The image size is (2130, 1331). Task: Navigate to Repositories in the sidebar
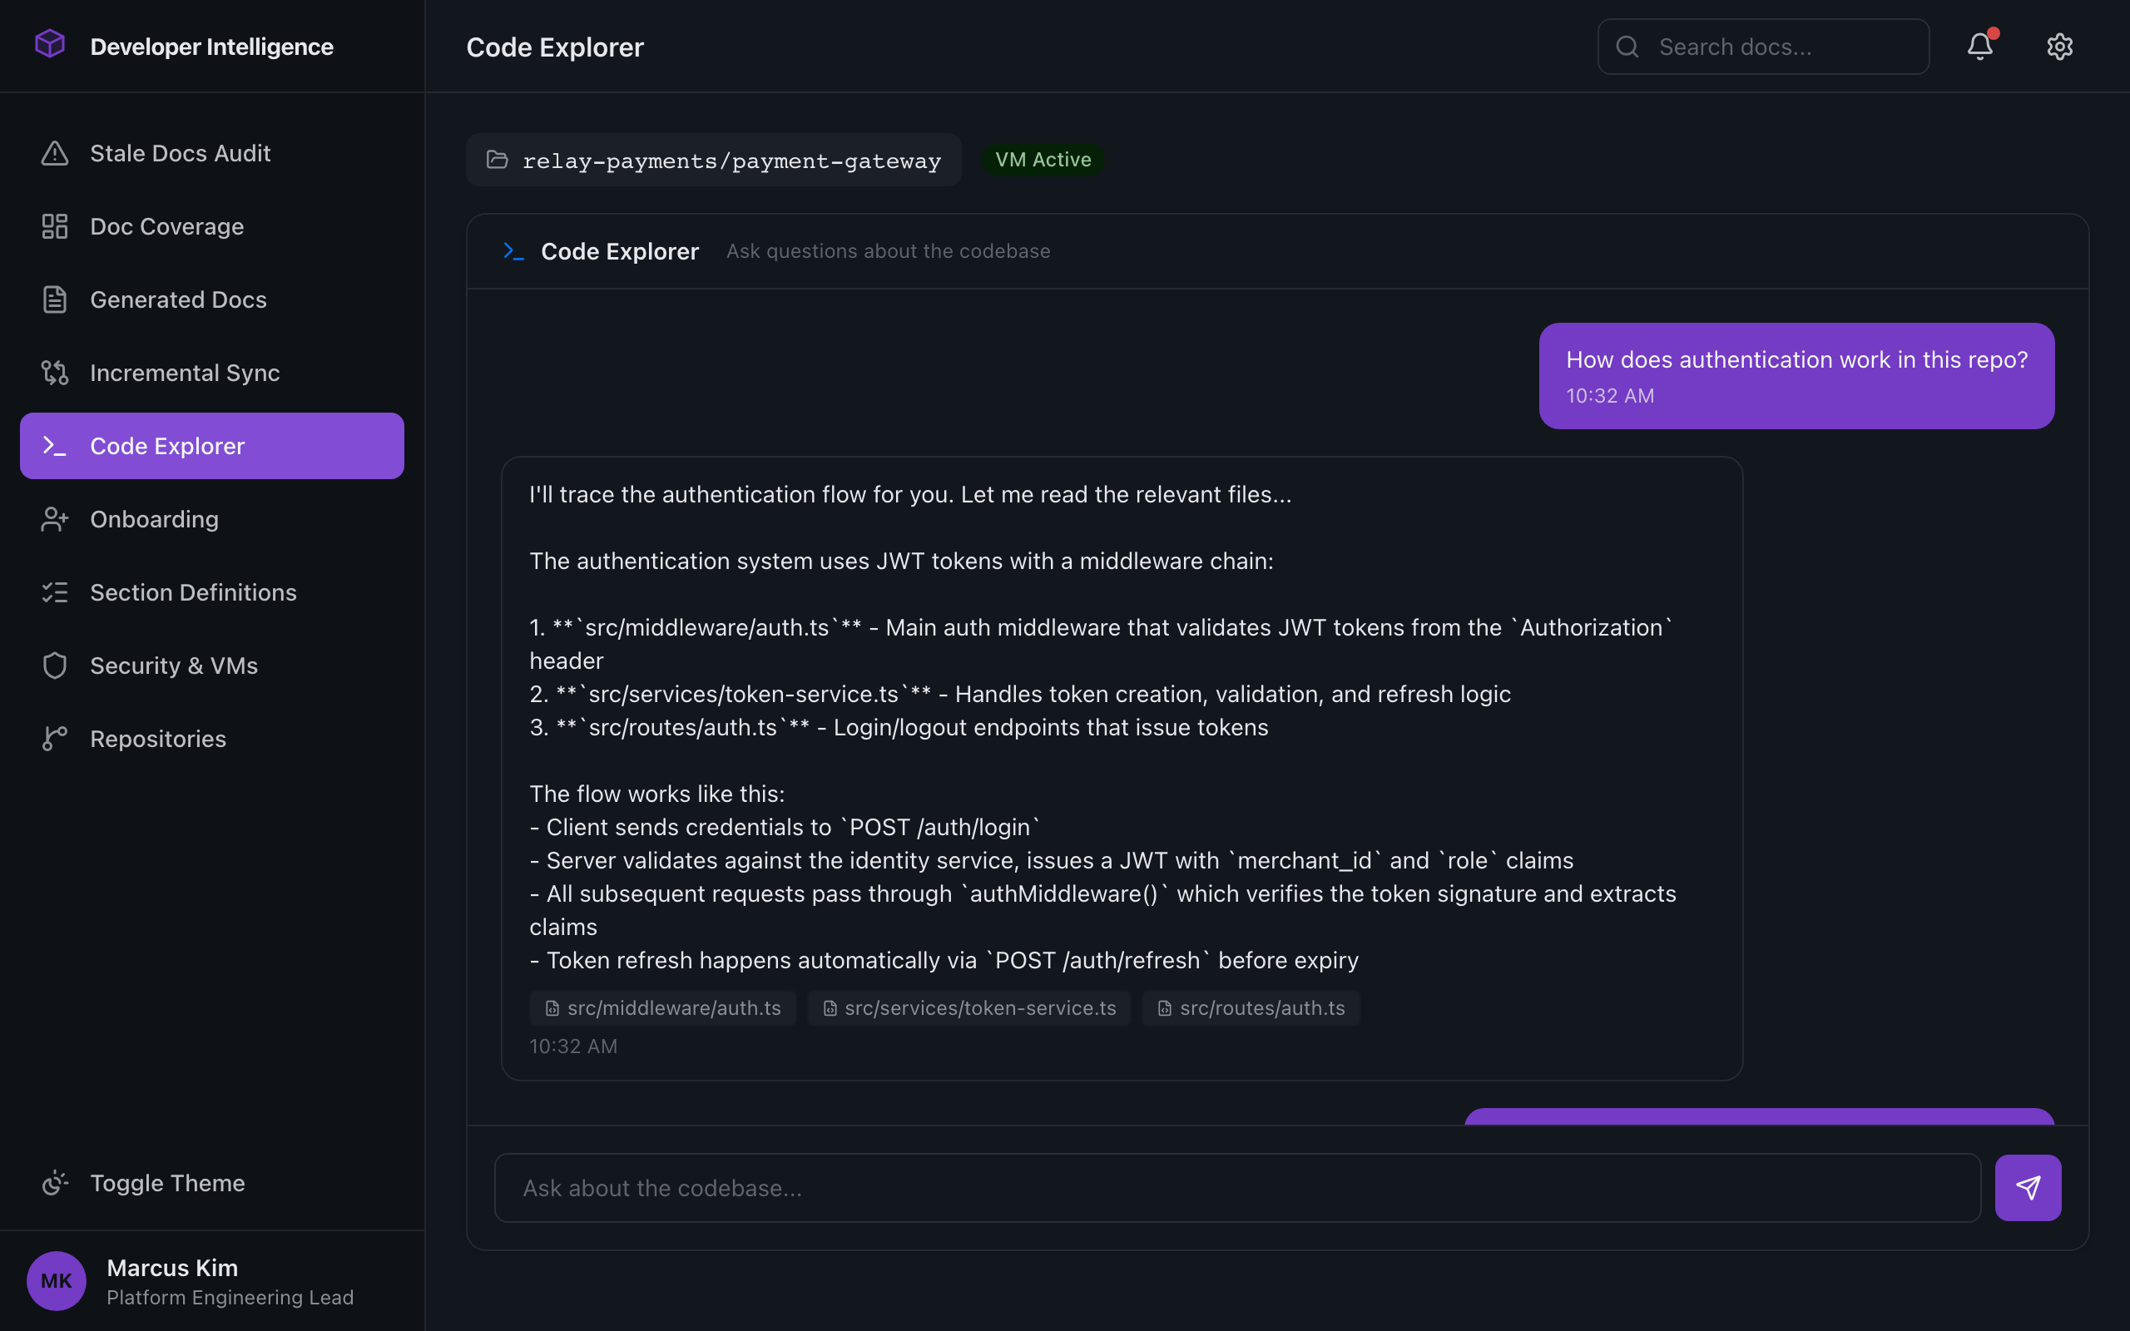coord(158,738)
